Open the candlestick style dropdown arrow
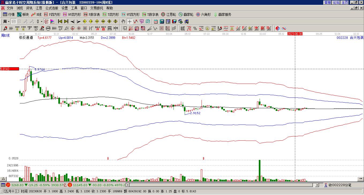364x195 pixels. pyautogui.click(x=41, y=21)
